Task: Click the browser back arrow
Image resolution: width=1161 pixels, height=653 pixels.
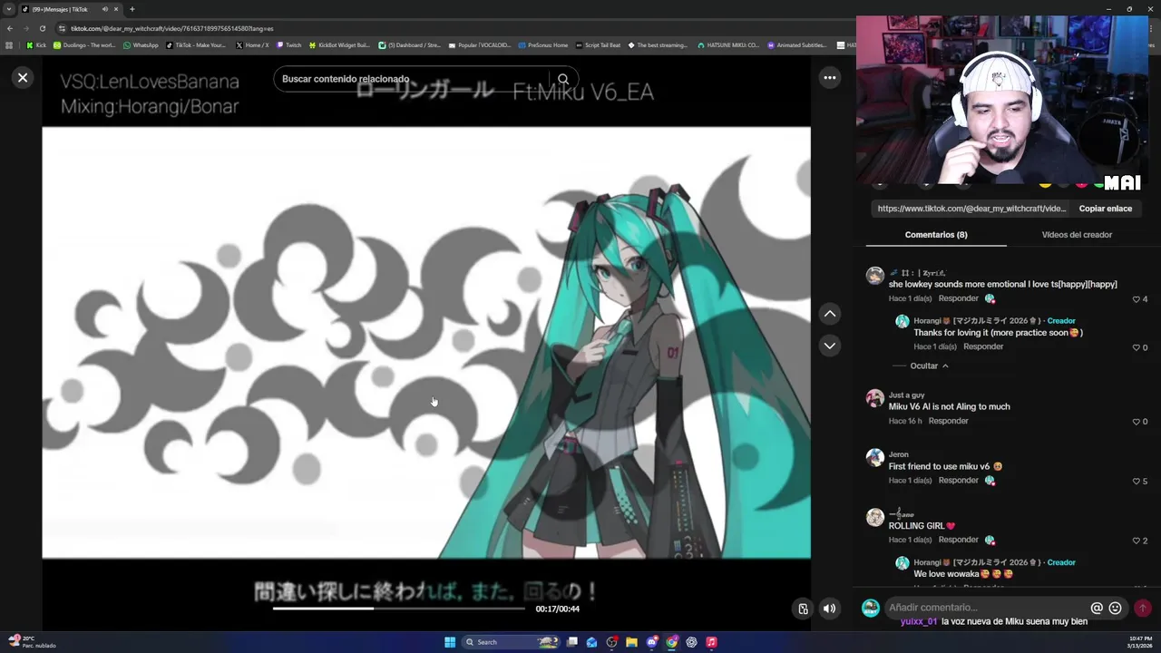Action: click(10, 28)
